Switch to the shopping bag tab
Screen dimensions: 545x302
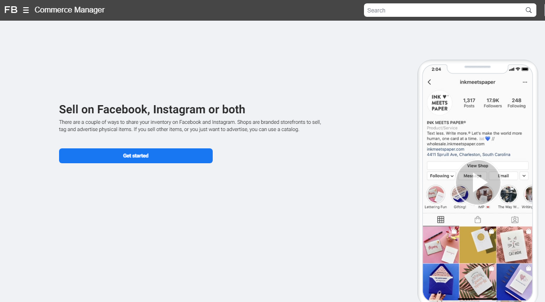click(x=477, y=219)
